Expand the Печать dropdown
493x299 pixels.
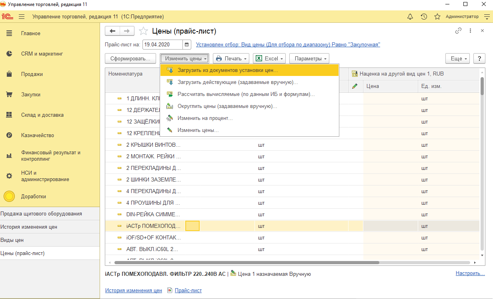tap(231, 58)
